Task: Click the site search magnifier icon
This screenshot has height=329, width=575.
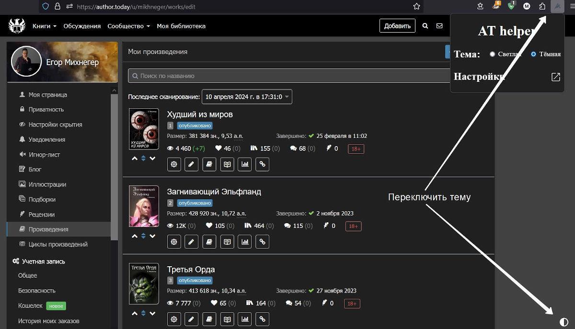Action: (x=425, y=26)
